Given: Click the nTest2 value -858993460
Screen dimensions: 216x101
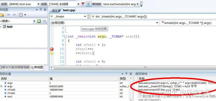Looking at the screenshot, I should pos(56,90).
